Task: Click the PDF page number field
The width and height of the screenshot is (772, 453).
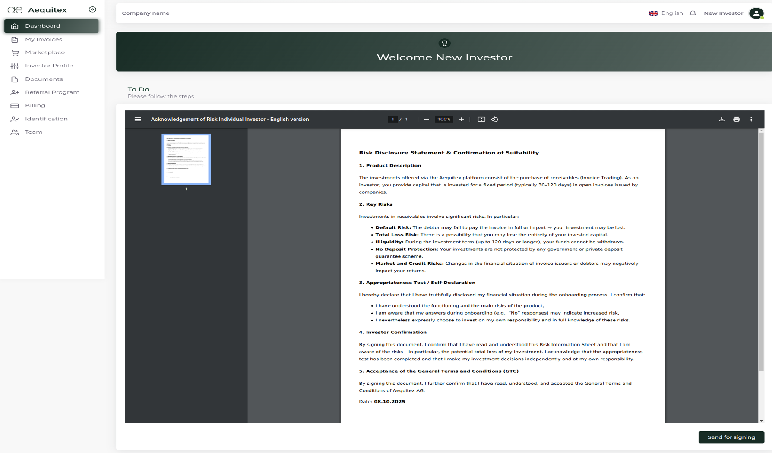Action: [393, 120]
